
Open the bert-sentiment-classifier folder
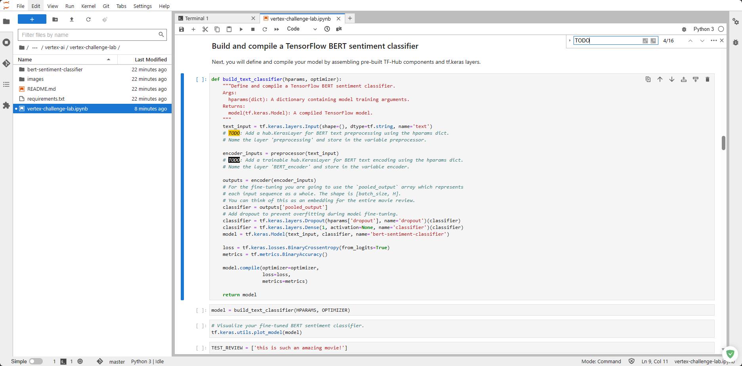55,69
